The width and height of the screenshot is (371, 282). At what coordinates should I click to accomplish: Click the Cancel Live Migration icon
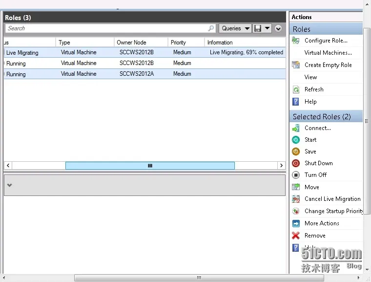[296, 199]
